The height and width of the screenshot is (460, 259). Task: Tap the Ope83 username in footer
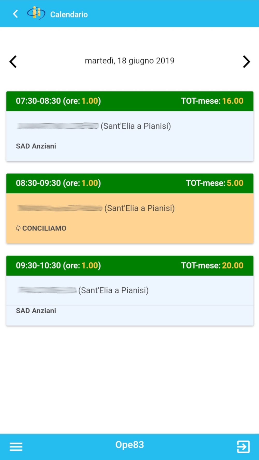[x=129, y=445]
